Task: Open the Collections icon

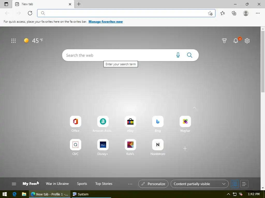Action: coord(234,13)
